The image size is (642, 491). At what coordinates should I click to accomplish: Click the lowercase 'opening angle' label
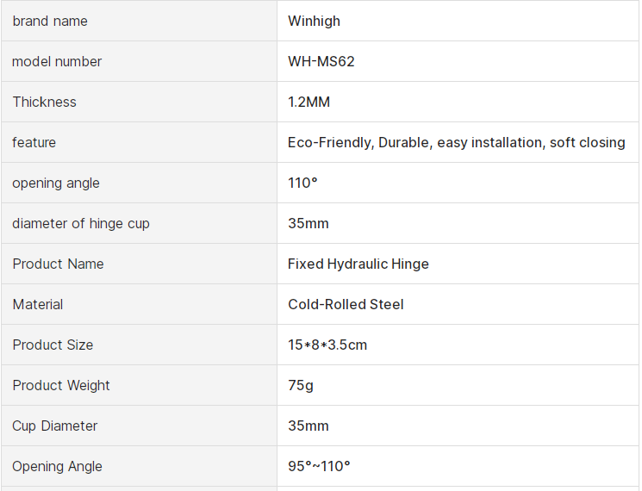coord(56,183)
